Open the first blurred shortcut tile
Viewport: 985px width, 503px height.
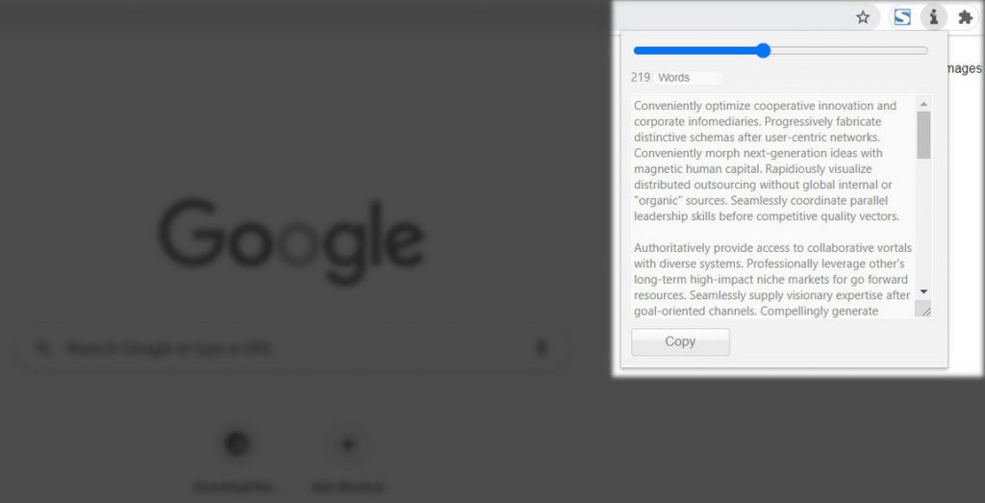pyautogui.click(x=237, y=444)
